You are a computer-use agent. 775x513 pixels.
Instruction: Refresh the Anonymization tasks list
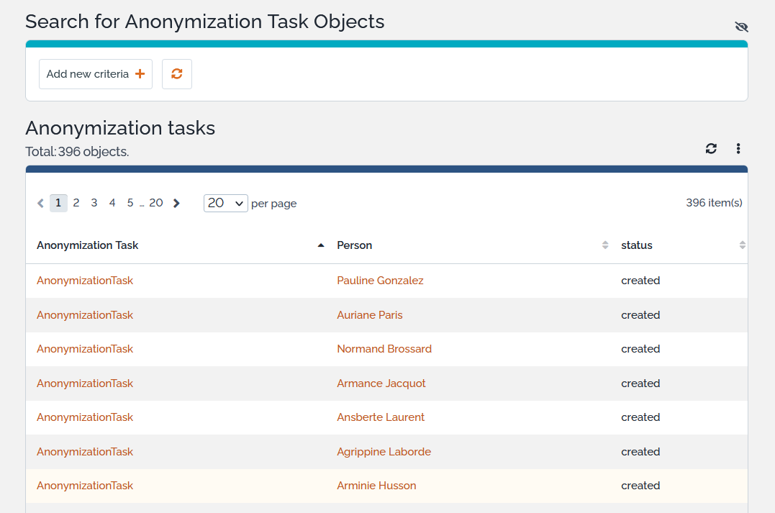tap(711, 148)
